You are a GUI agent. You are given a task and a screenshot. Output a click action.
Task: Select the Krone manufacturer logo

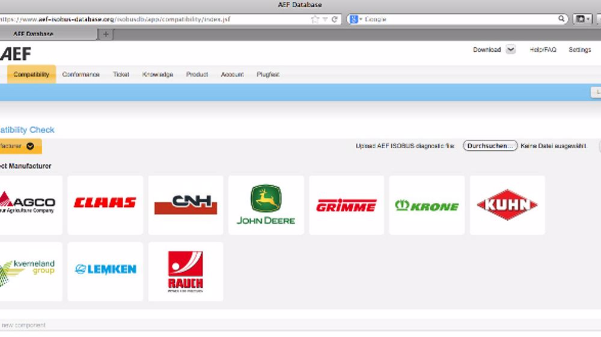pyautogui.click(x=427, y=206)
